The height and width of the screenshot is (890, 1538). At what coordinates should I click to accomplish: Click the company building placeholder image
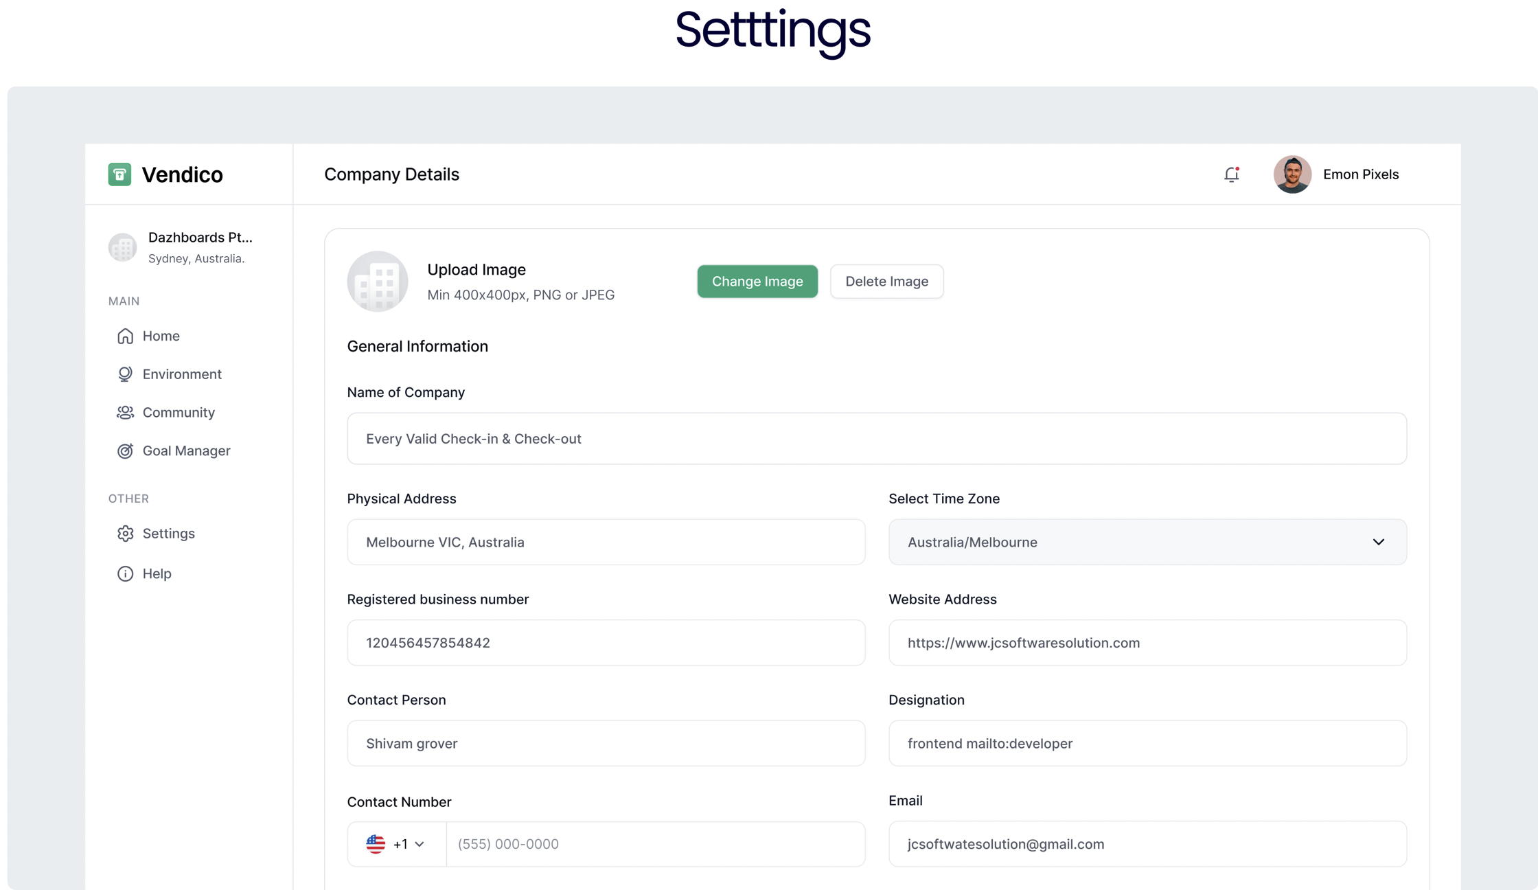[378, 282]
